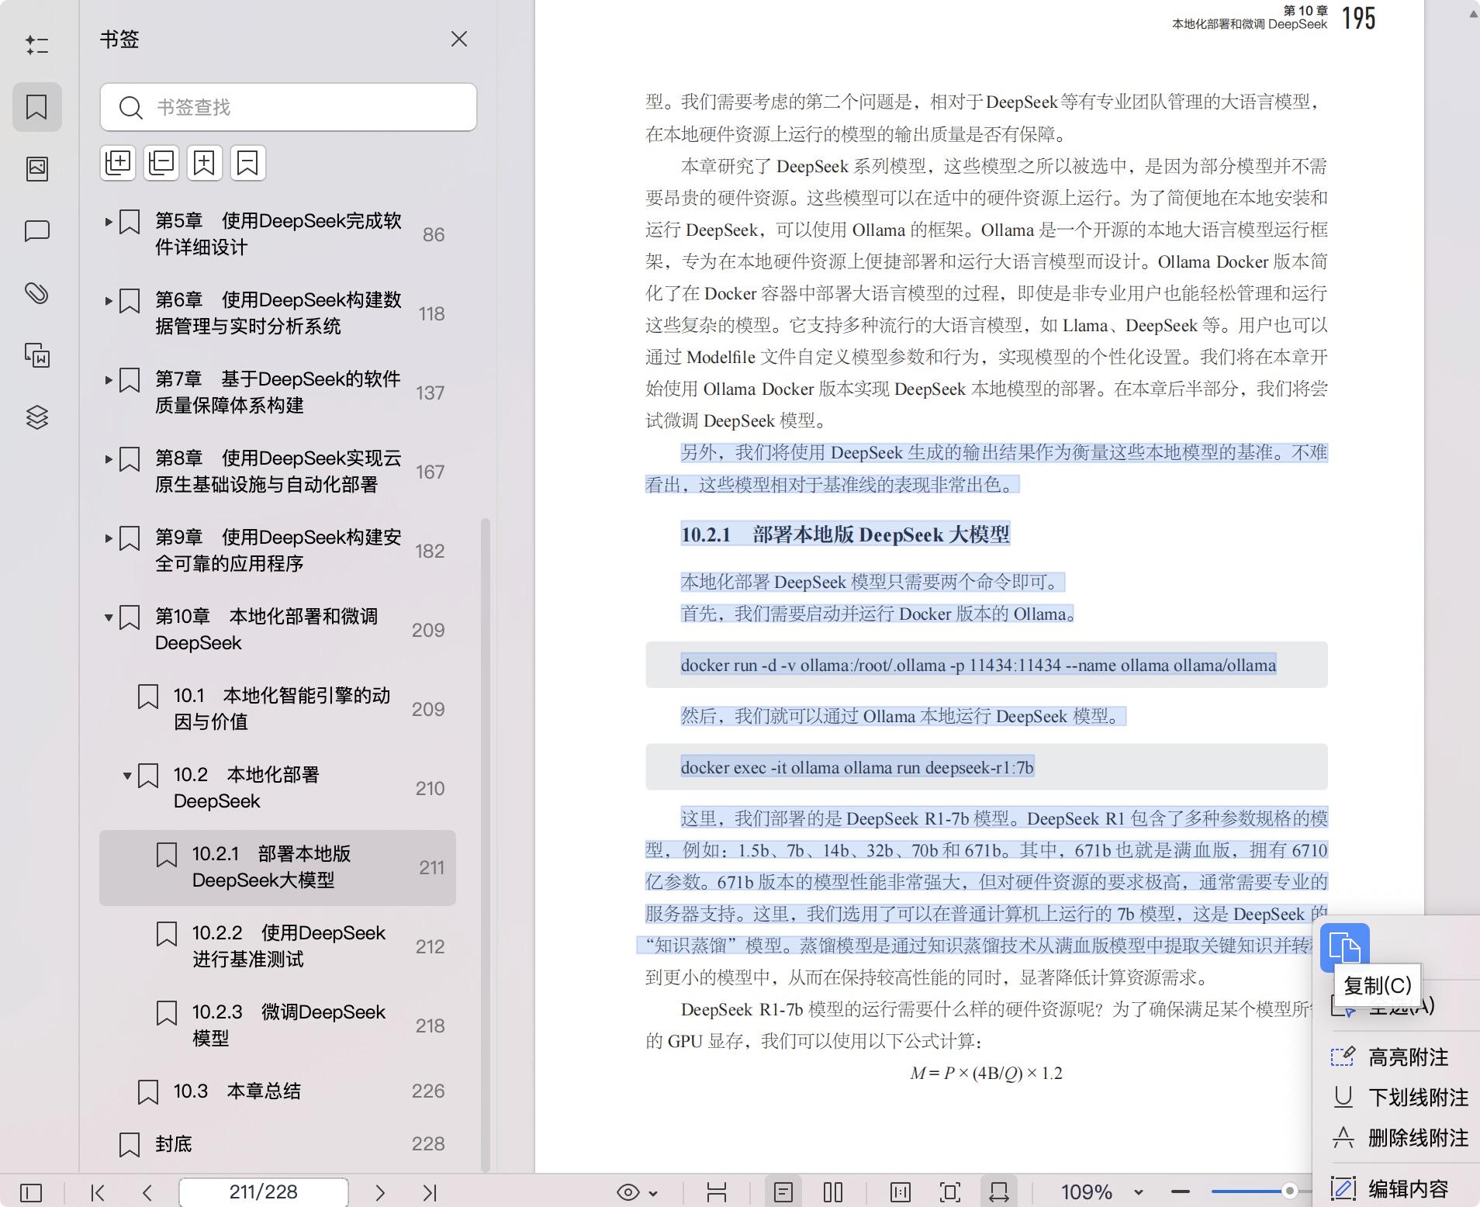Open the eye view mode dropdown arrow
This screenshot has width=1480, height=1207.
653,1193
